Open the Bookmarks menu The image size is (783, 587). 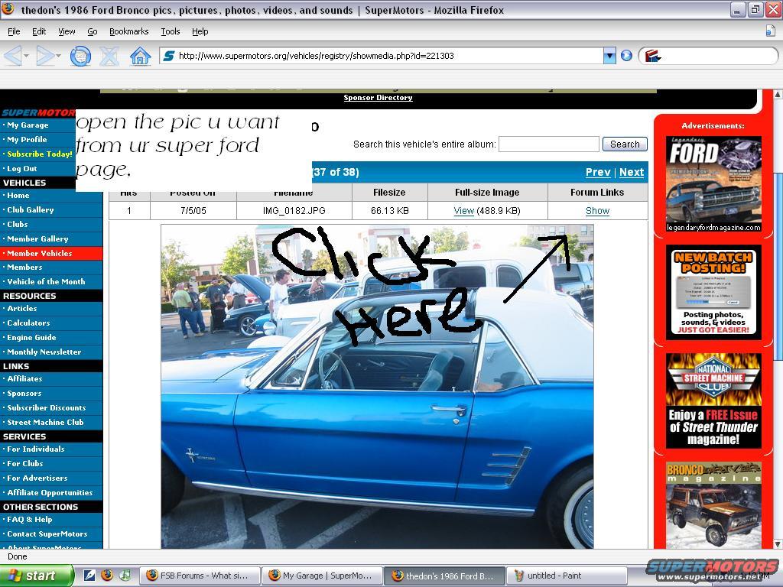point(128,31)
